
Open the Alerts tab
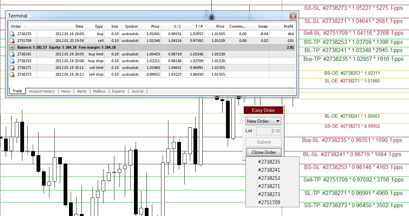point(82,91)
